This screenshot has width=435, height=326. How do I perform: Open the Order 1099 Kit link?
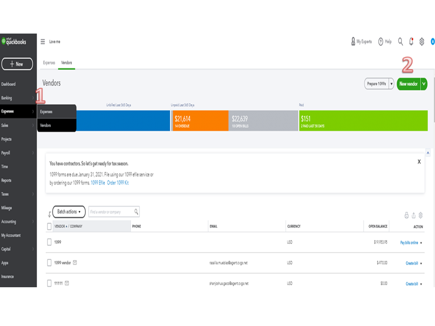pos(118,183)
